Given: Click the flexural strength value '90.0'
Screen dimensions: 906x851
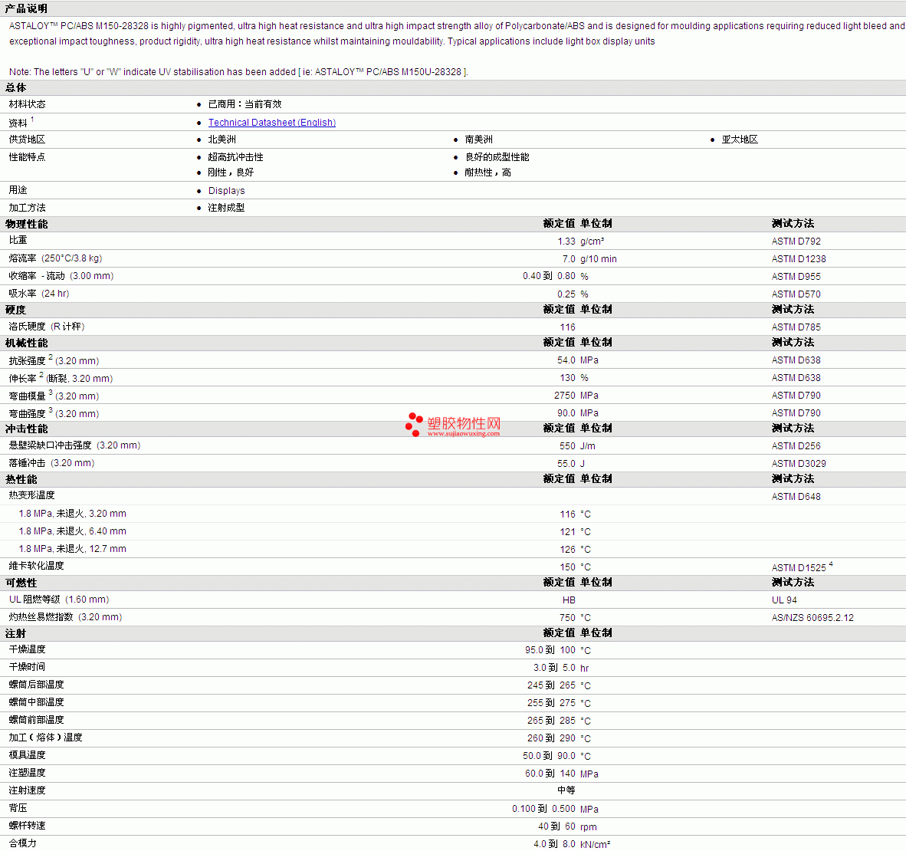Looking at the screenshot, I should pyautogui.click(x=566, y=413).
